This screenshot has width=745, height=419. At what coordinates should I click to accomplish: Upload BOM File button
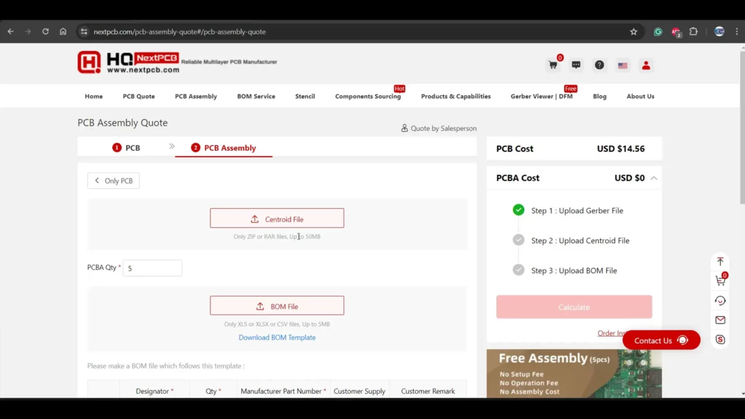point(277,306)
